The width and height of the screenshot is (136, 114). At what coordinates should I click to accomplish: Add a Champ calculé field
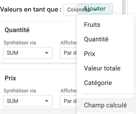point(105,105)
